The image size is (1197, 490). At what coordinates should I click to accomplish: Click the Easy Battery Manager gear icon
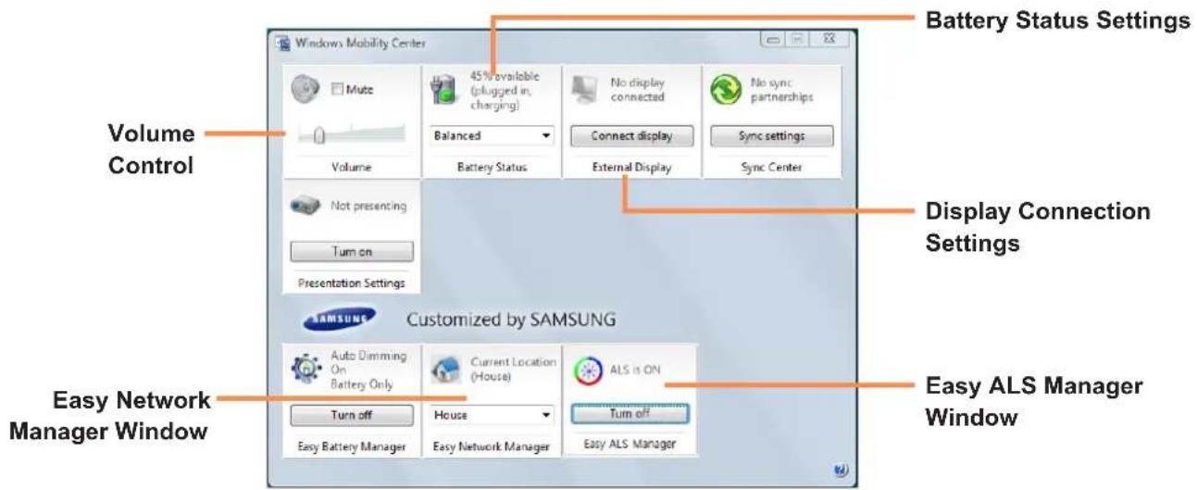pos(305,370)
